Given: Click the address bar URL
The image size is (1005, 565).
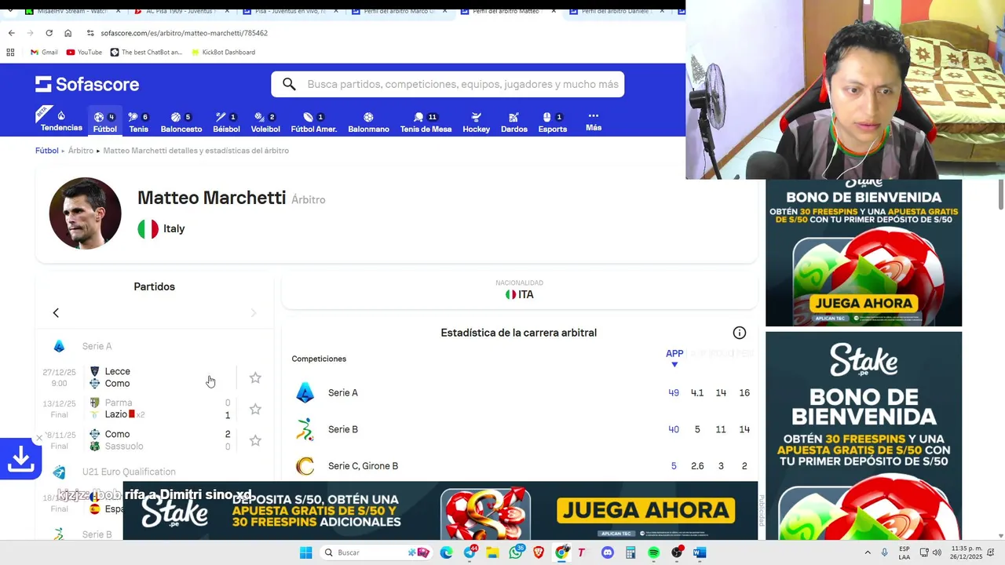Looking at the screenshot, I should [185, 33].
